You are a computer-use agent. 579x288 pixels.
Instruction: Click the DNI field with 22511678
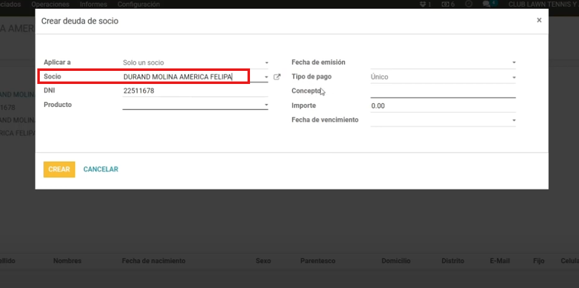coord(195,91)
